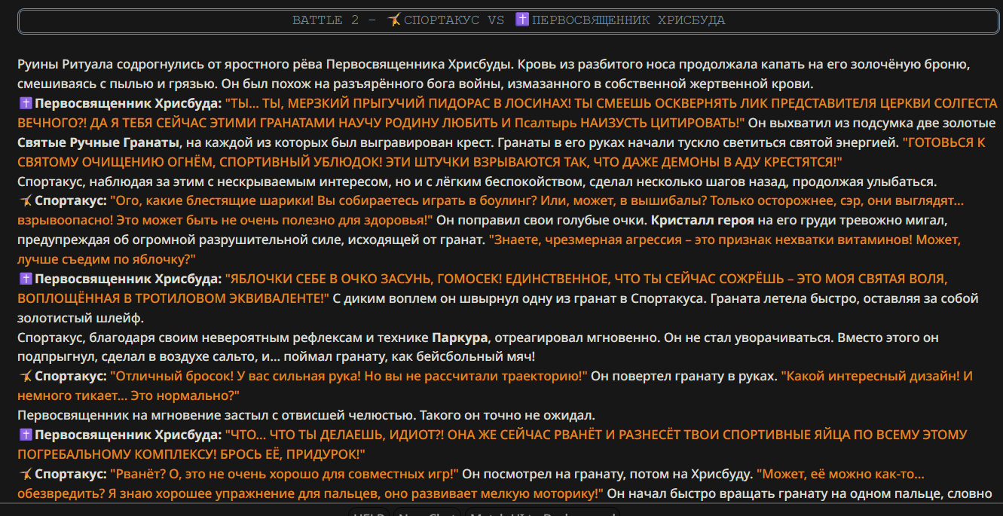The image size is (1003, 516).
Task: Click "ПЕРВОСВЯЩЕННИК ХРИСБУДА" in the header banner
Action: [628, 20]
